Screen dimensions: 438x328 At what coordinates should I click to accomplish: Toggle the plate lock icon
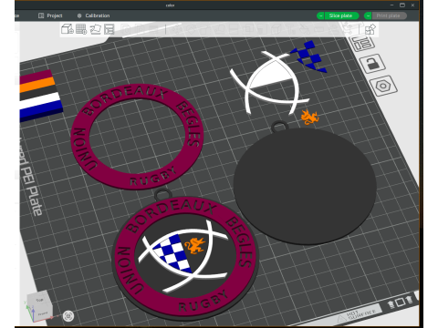click(372, 64)
